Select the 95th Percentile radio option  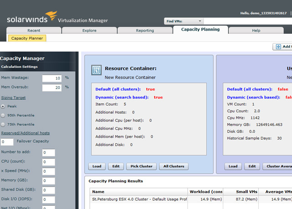point(3,115)
